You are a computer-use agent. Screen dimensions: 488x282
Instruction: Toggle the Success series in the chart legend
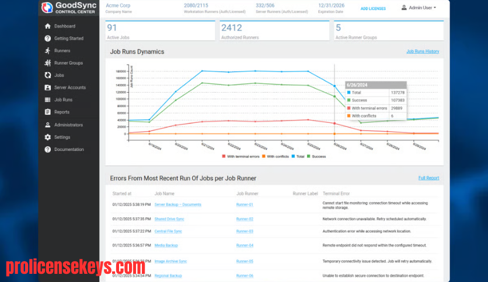click(x=316, y=157)
